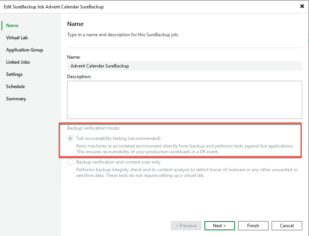Click the dialog title bar text
309x236 pixels.
(54, 7)
